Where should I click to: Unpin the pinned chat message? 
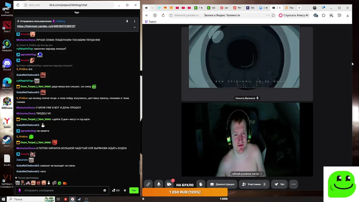(x=127, y=21)
